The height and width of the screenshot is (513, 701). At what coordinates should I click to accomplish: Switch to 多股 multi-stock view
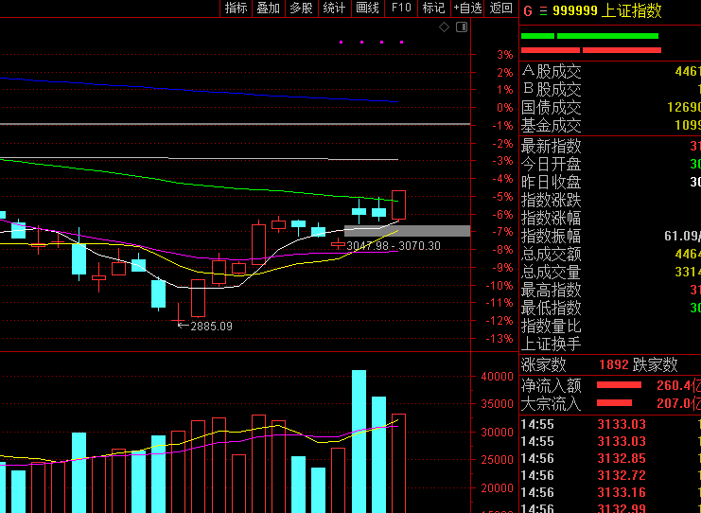[302, 9]
